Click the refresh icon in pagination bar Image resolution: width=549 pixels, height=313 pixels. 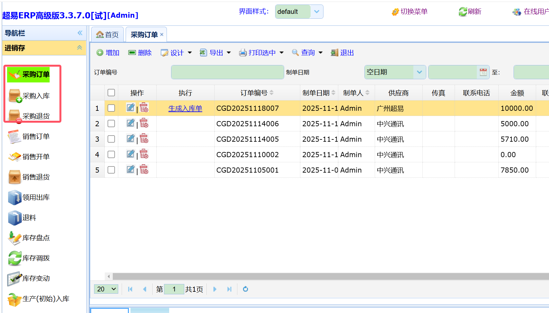(246, 289)
